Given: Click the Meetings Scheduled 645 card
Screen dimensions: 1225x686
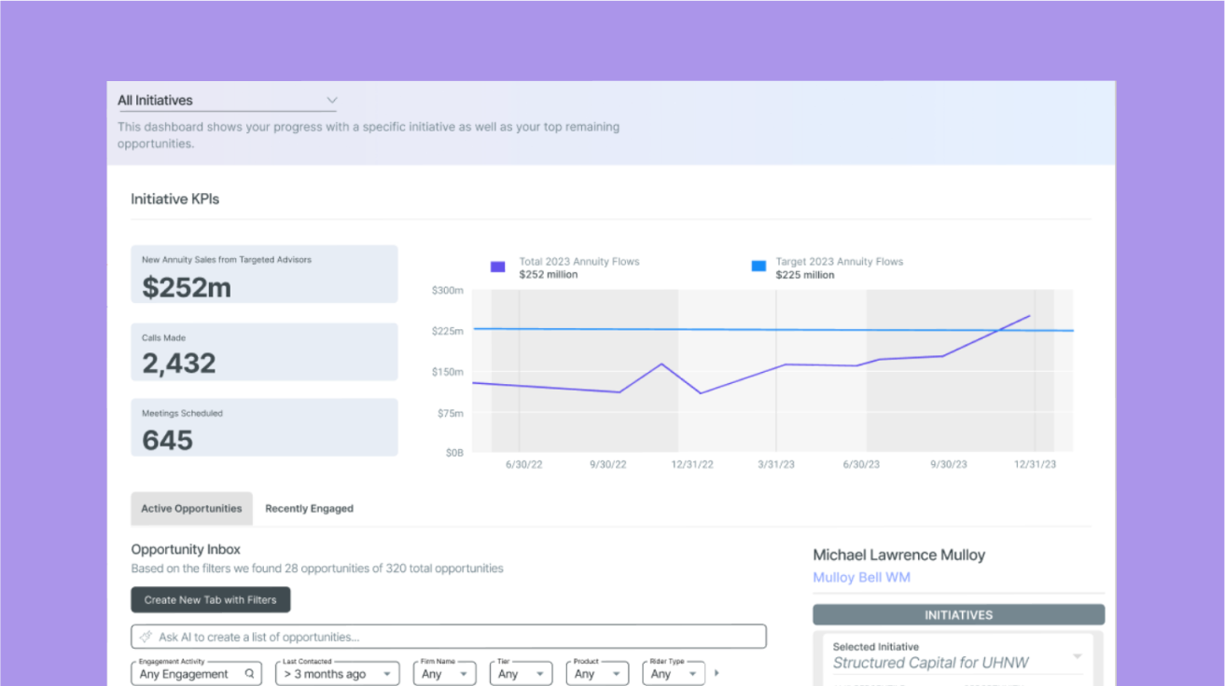Looking at the screenshot, I should click(264, 428).
